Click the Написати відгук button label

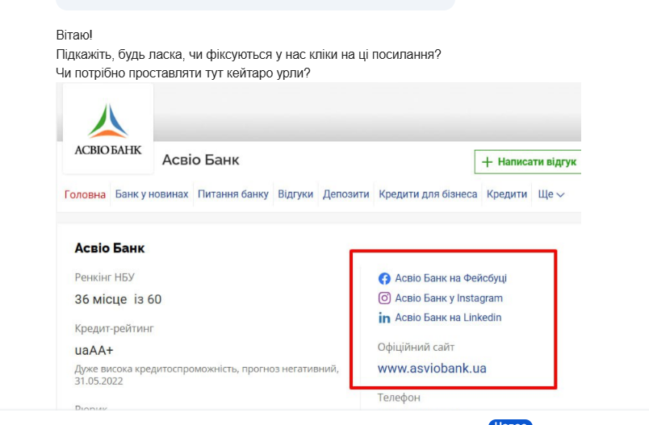tap(537, 162)
